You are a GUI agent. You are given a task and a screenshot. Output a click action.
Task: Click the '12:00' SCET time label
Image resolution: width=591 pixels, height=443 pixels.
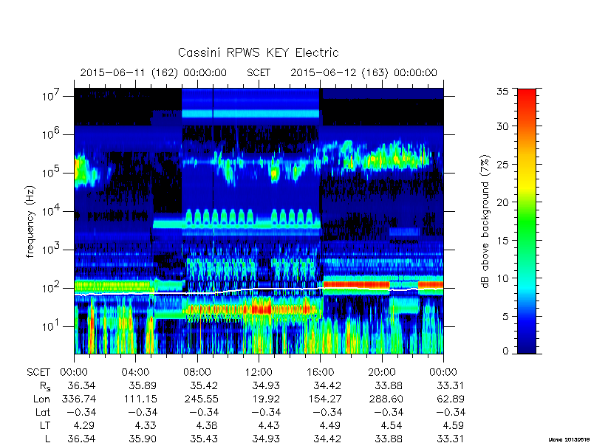tap(259, 373)
